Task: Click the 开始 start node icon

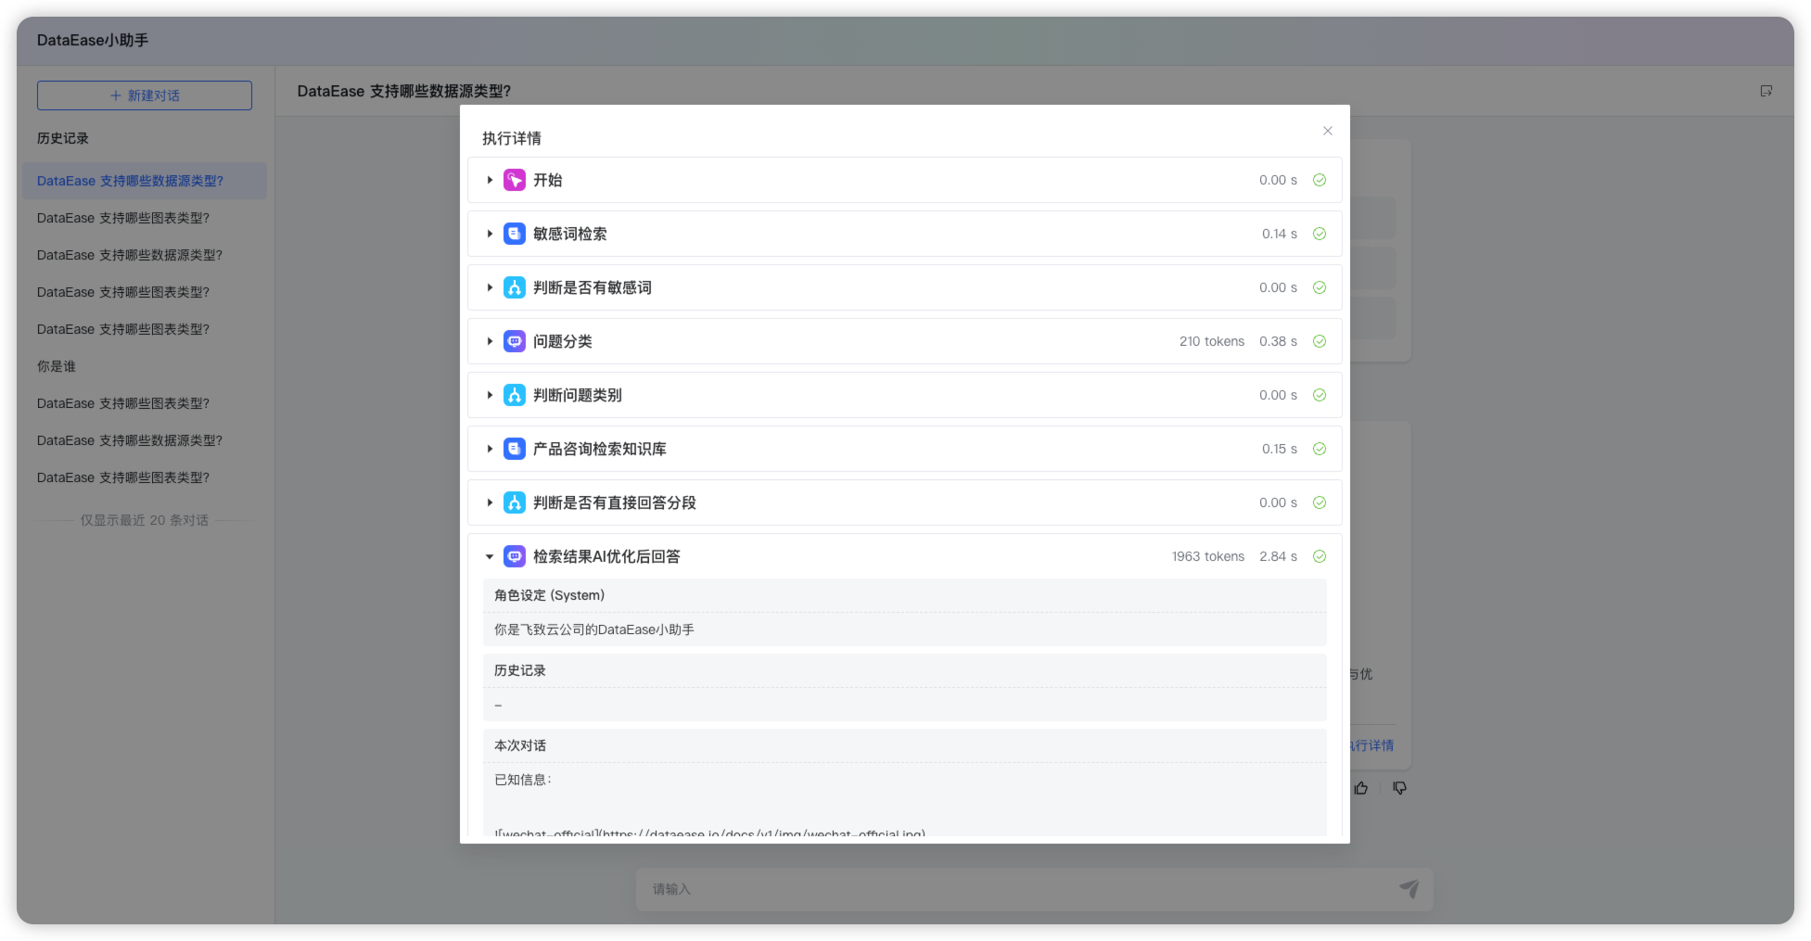Action: click(514, 180)
